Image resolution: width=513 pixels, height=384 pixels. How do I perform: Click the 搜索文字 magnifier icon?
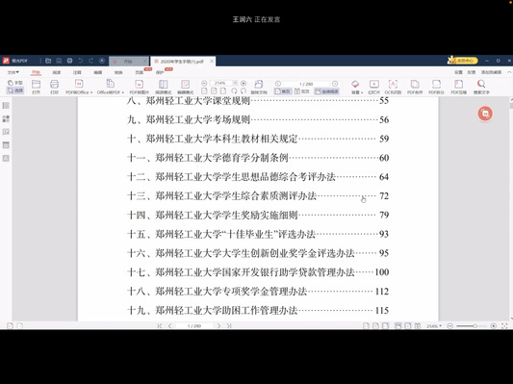click(x=481, y=84)
